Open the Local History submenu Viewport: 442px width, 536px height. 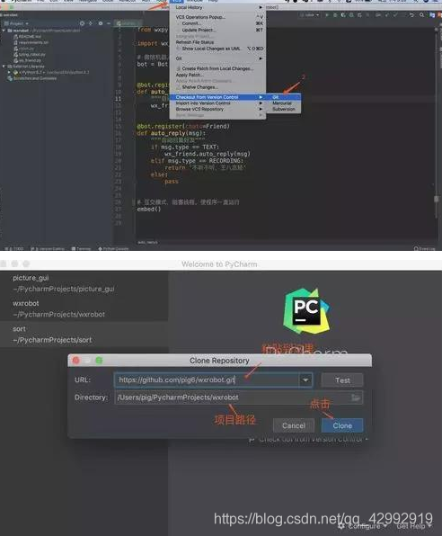point(217,7)
